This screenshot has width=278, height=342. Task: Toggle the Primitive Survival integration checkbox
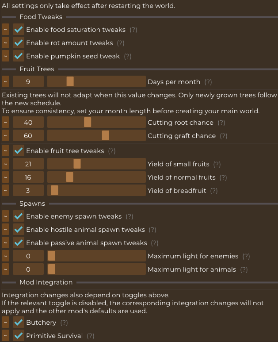(x=19, y=336)
